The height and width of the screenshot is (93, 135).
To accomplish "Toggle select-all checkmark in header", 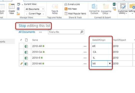I will 21,40.
